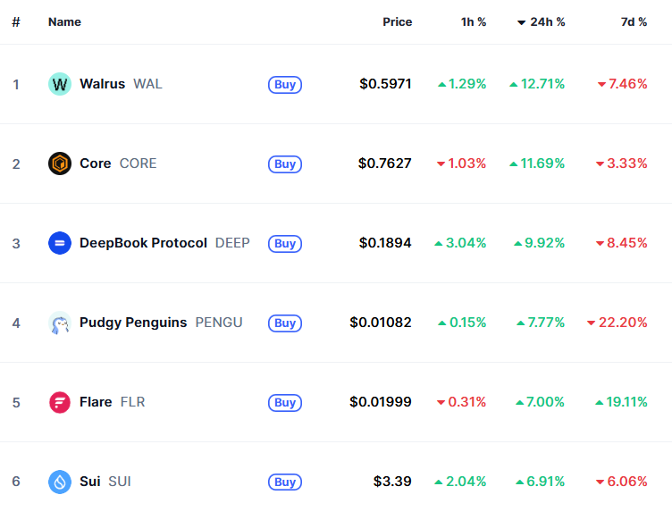Click the Pudgy Penguins logo icon
672x520 pixels.
(x=60, y=323)
